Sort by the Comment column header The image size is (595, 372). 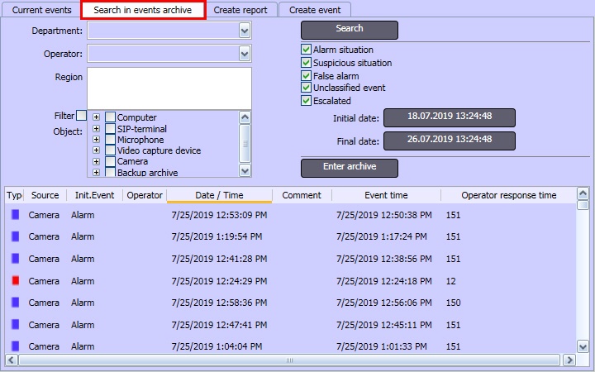302,195
